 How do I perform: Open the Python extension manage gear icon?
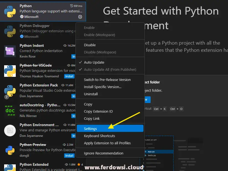(80, 17)
